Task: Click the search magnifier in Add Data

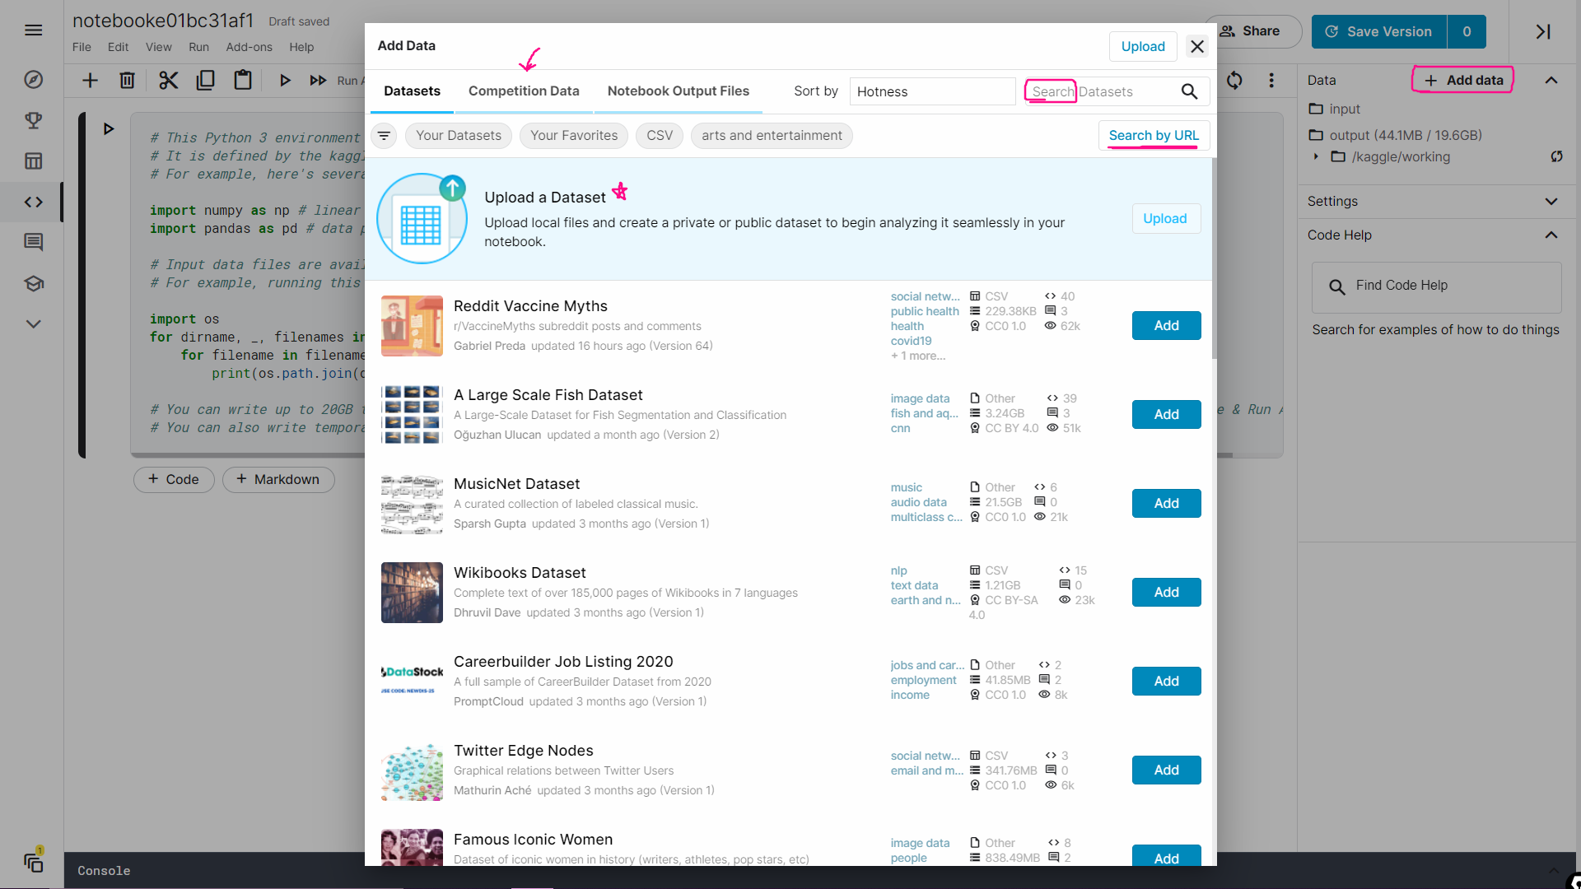Action: [1189, 91]
